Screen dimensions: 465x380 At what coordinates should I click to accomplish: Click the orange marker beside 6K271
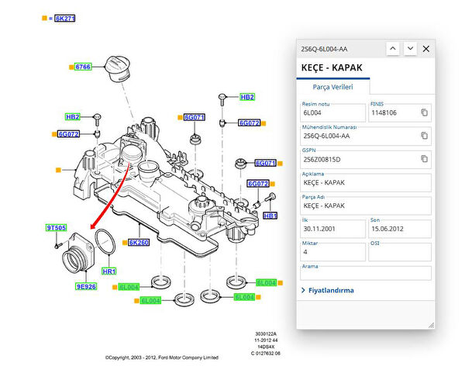[x=45, y=18]
